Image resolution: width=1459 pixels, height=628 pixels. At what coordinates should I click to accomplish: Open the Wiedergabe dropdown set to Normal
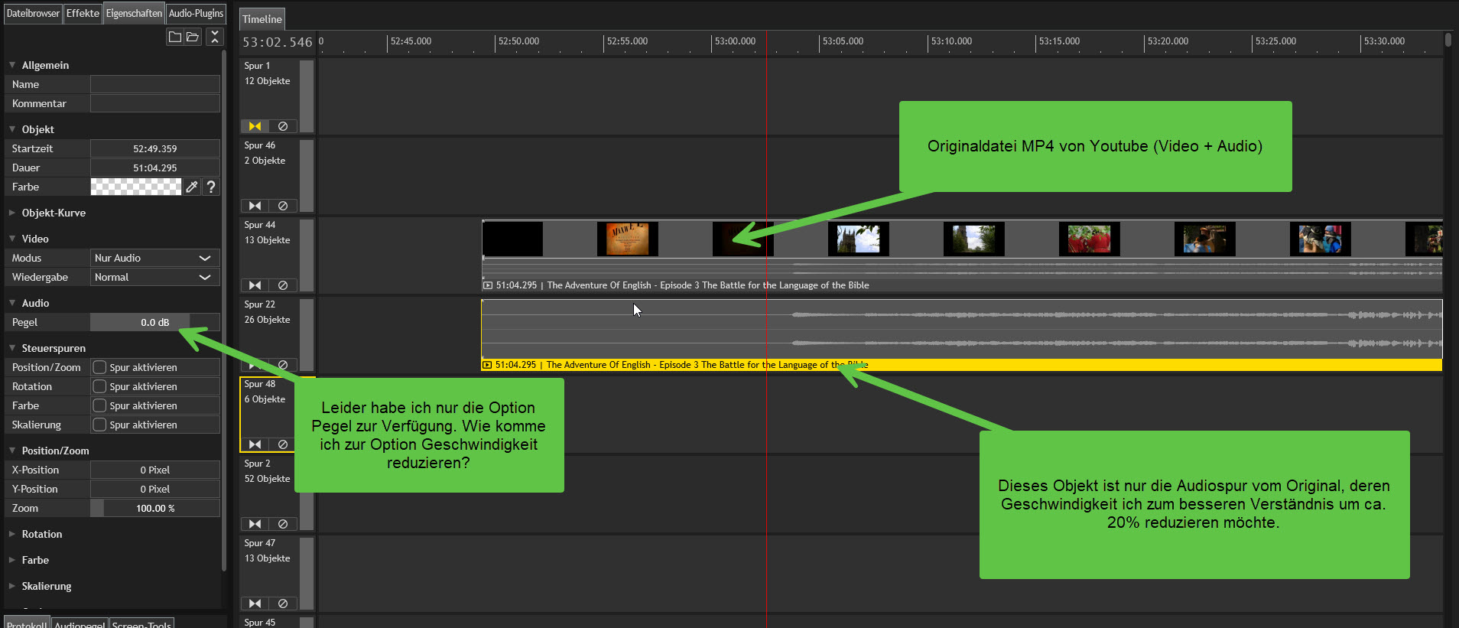[x=154, y=277]
